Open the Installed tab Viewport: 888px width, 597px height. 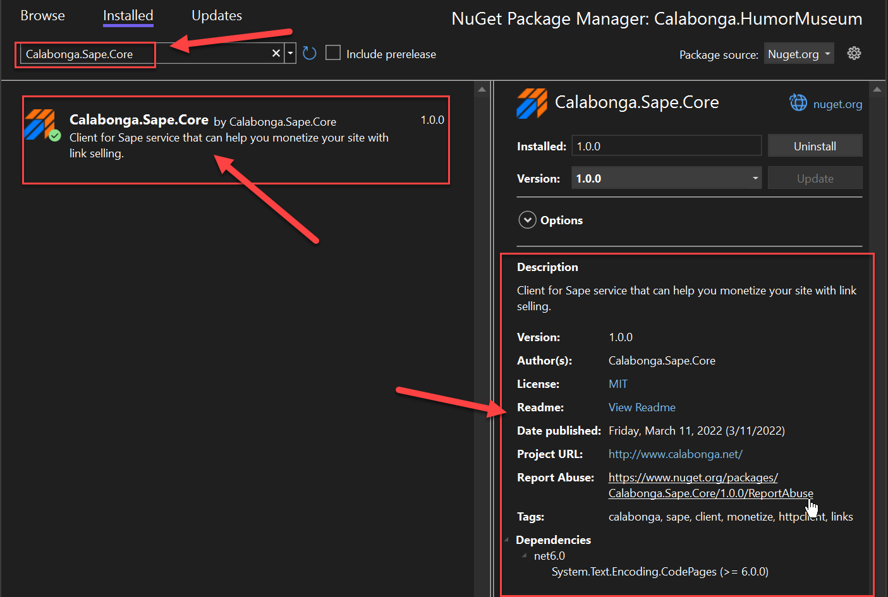click(128, 16)
